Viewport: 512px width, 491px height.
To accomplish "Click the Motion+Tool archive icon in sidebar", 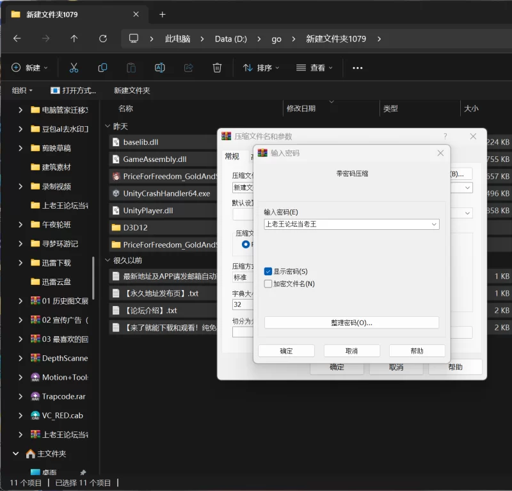I will 35,377.
